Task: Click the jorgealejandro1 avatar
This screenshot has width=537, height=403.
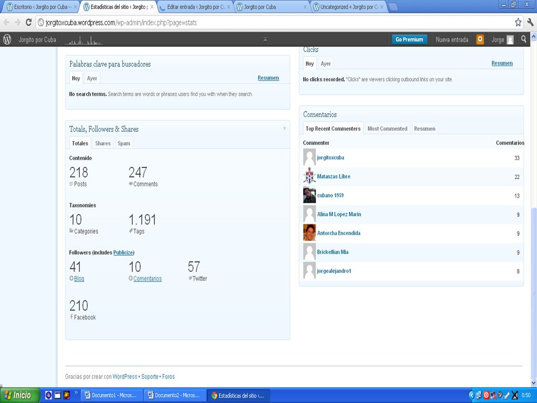Action: (309, 271)
